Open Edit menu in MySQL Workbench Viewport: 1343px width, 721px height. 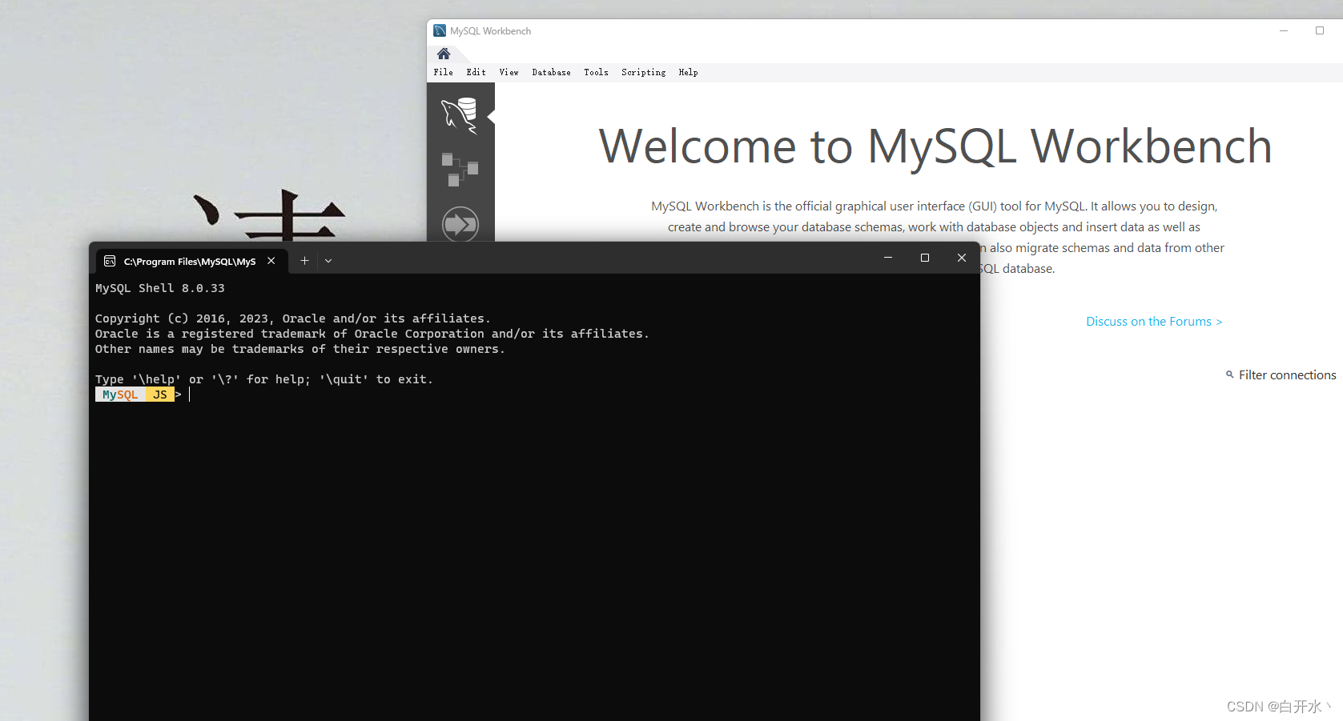(x=476, y=72)
